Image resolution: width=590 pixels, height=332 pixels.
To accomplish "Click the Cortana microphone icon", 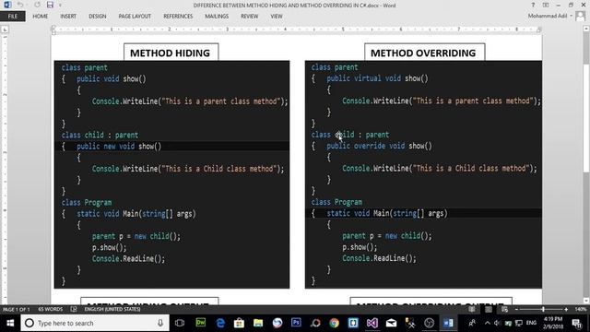I will (160, 323).
